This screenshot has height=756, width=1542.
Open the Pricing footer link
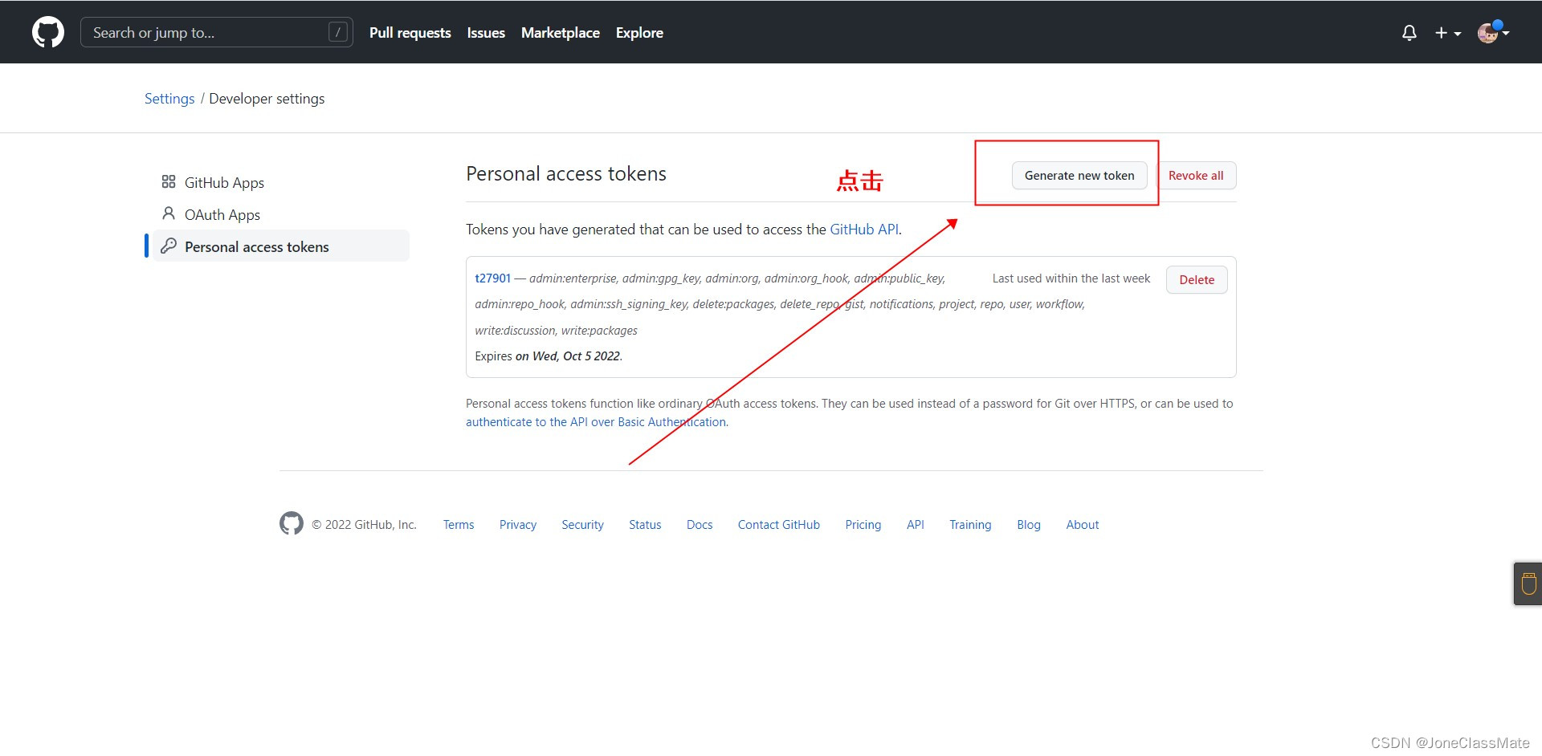tap(863, 525)
